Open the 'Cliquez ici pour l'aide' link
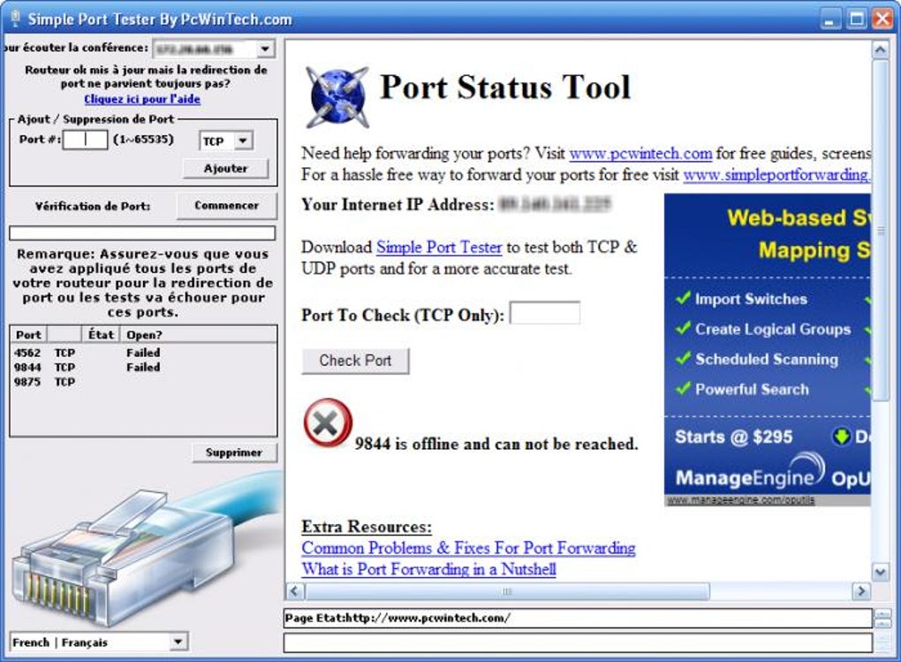 pyautogui.click(x=142, y=99)
